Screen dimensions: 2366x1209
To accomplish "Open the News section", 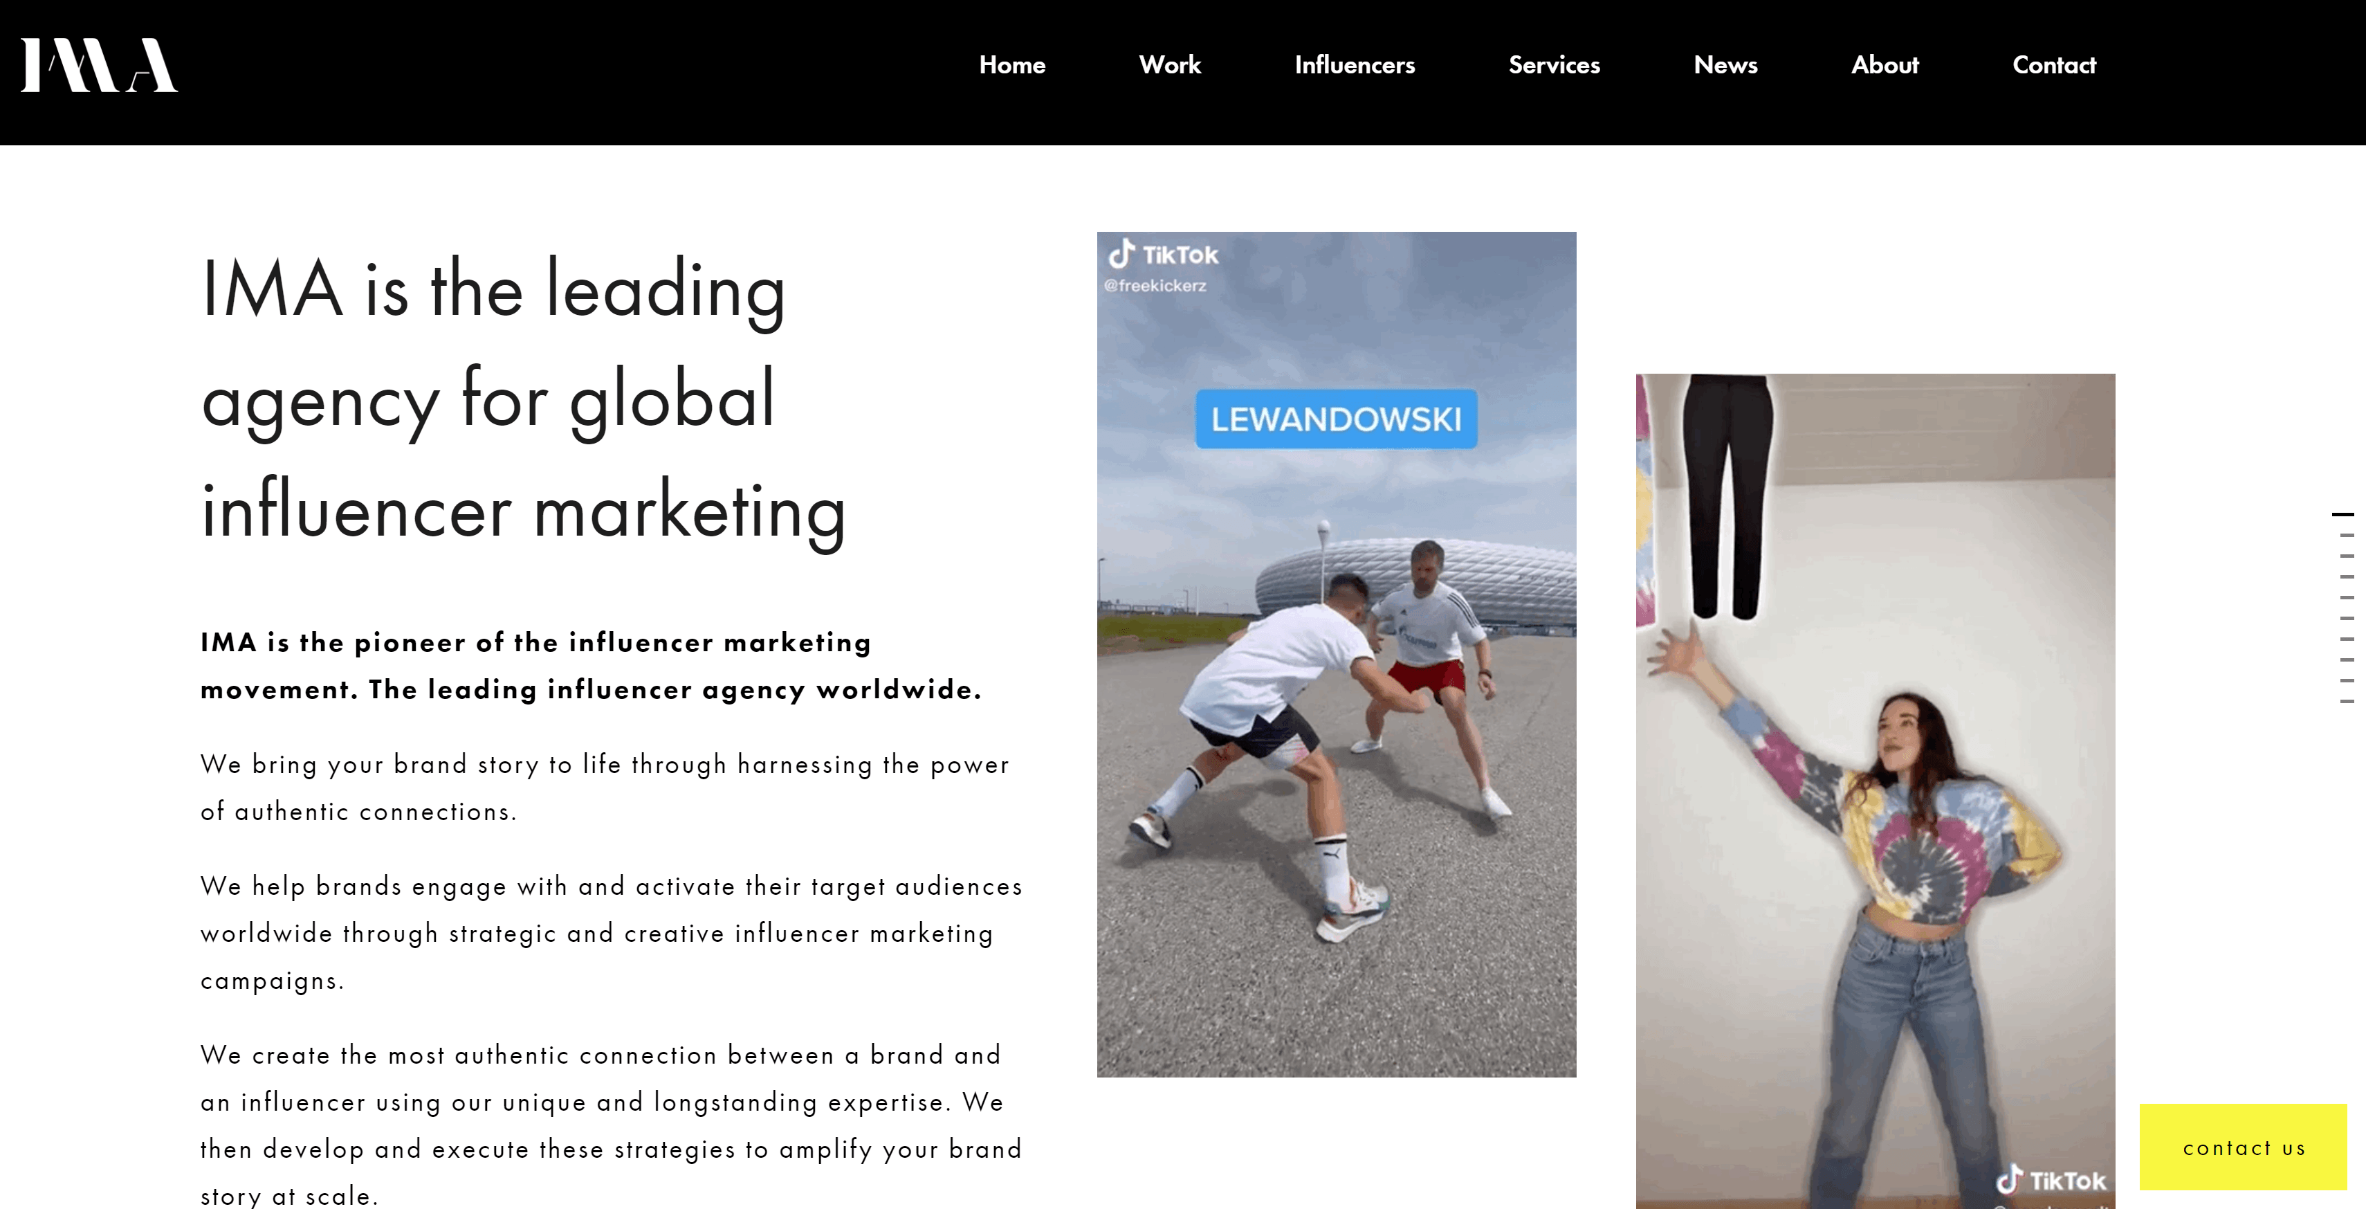I will pyautogui.click(x=1725, y=65).
